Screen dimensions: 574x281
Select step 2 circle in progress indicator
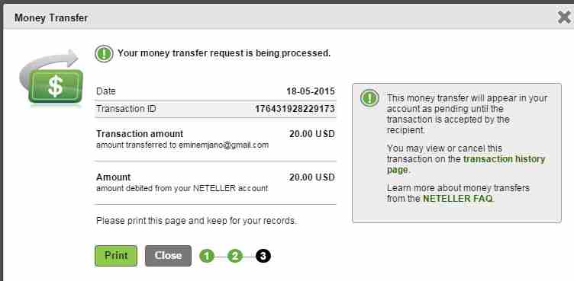point(235,256)
